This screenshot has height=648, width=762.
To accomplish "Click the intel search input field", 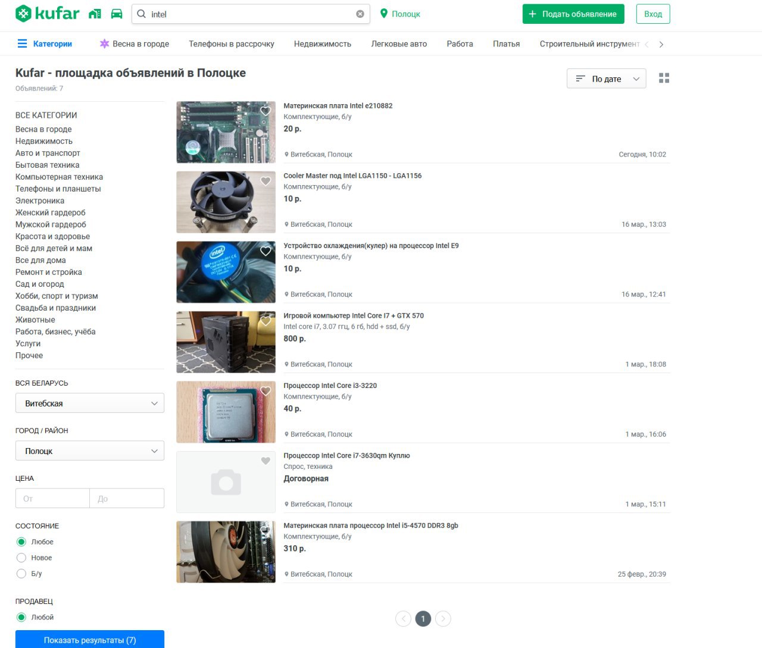I will (x=251, y=14).
